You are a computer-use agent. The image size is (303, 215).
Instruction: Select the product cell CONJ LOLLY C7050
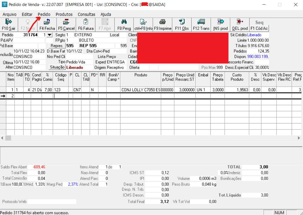pos(141,90)
